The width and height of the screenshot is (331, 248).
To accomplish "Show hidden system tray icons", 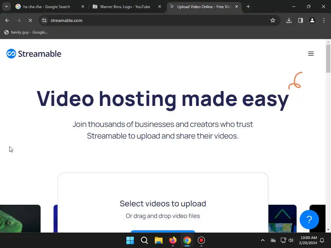I will [x=262, y=240].
